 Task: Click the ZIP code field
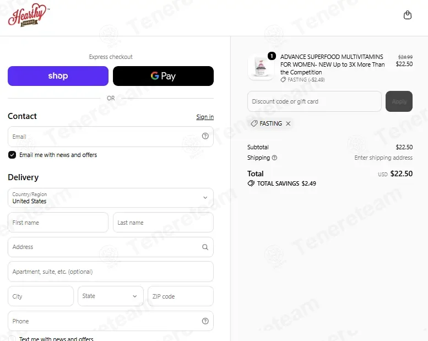(x=181, y=296)
